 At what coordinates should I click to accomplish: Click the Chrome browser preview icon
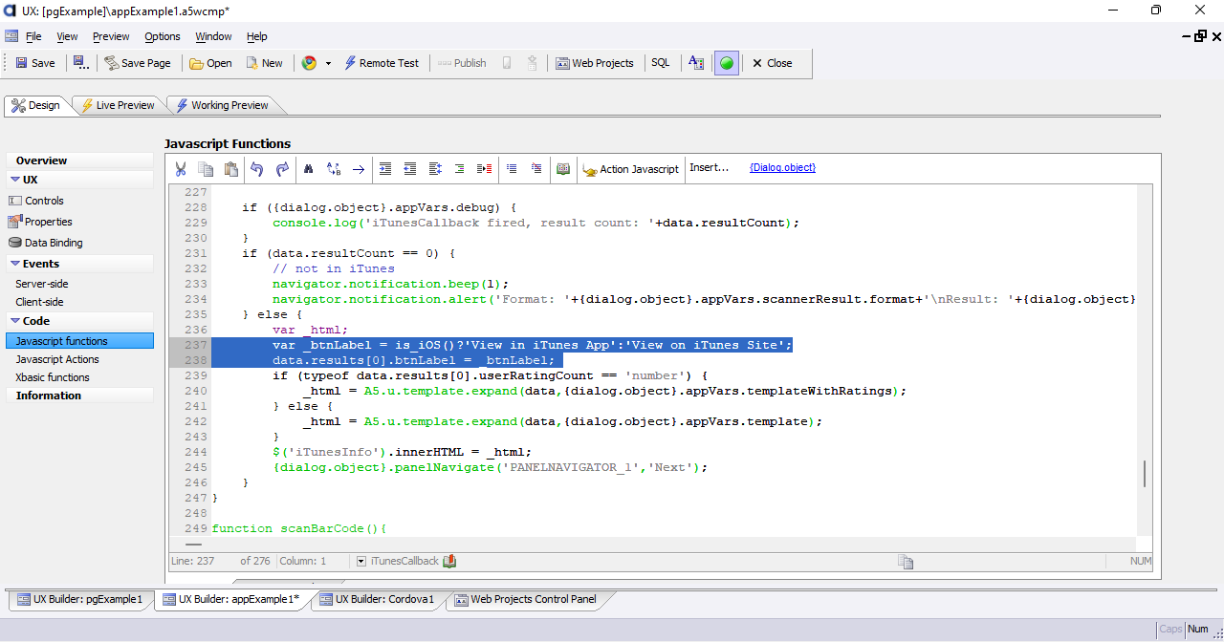tap(309, 63)
